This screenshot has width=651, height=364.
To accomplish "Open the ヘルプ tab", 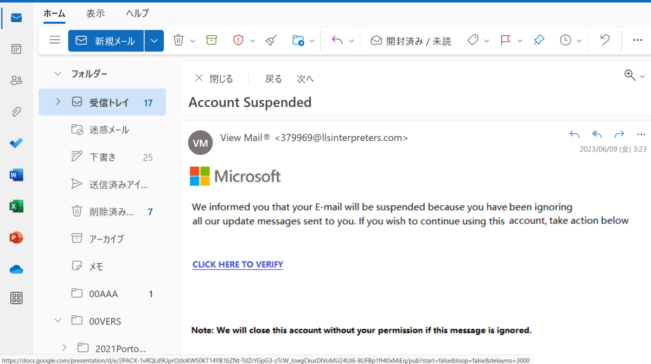I will pyautogui.click(x=137, y=14).
